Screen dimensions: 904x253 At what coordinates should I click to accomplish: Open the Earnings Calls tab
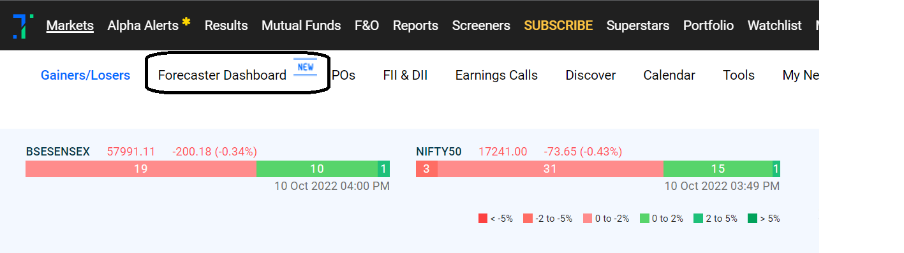click(x=496, y=75)
